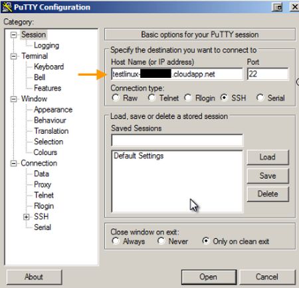Focus the Saved Sessions name field
This screenshot has width=299, height=288.
click(177, 140)
